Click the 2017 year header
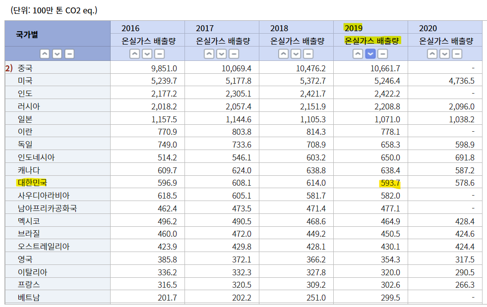Viewport: 487px width, 307px height. (205, 28)
